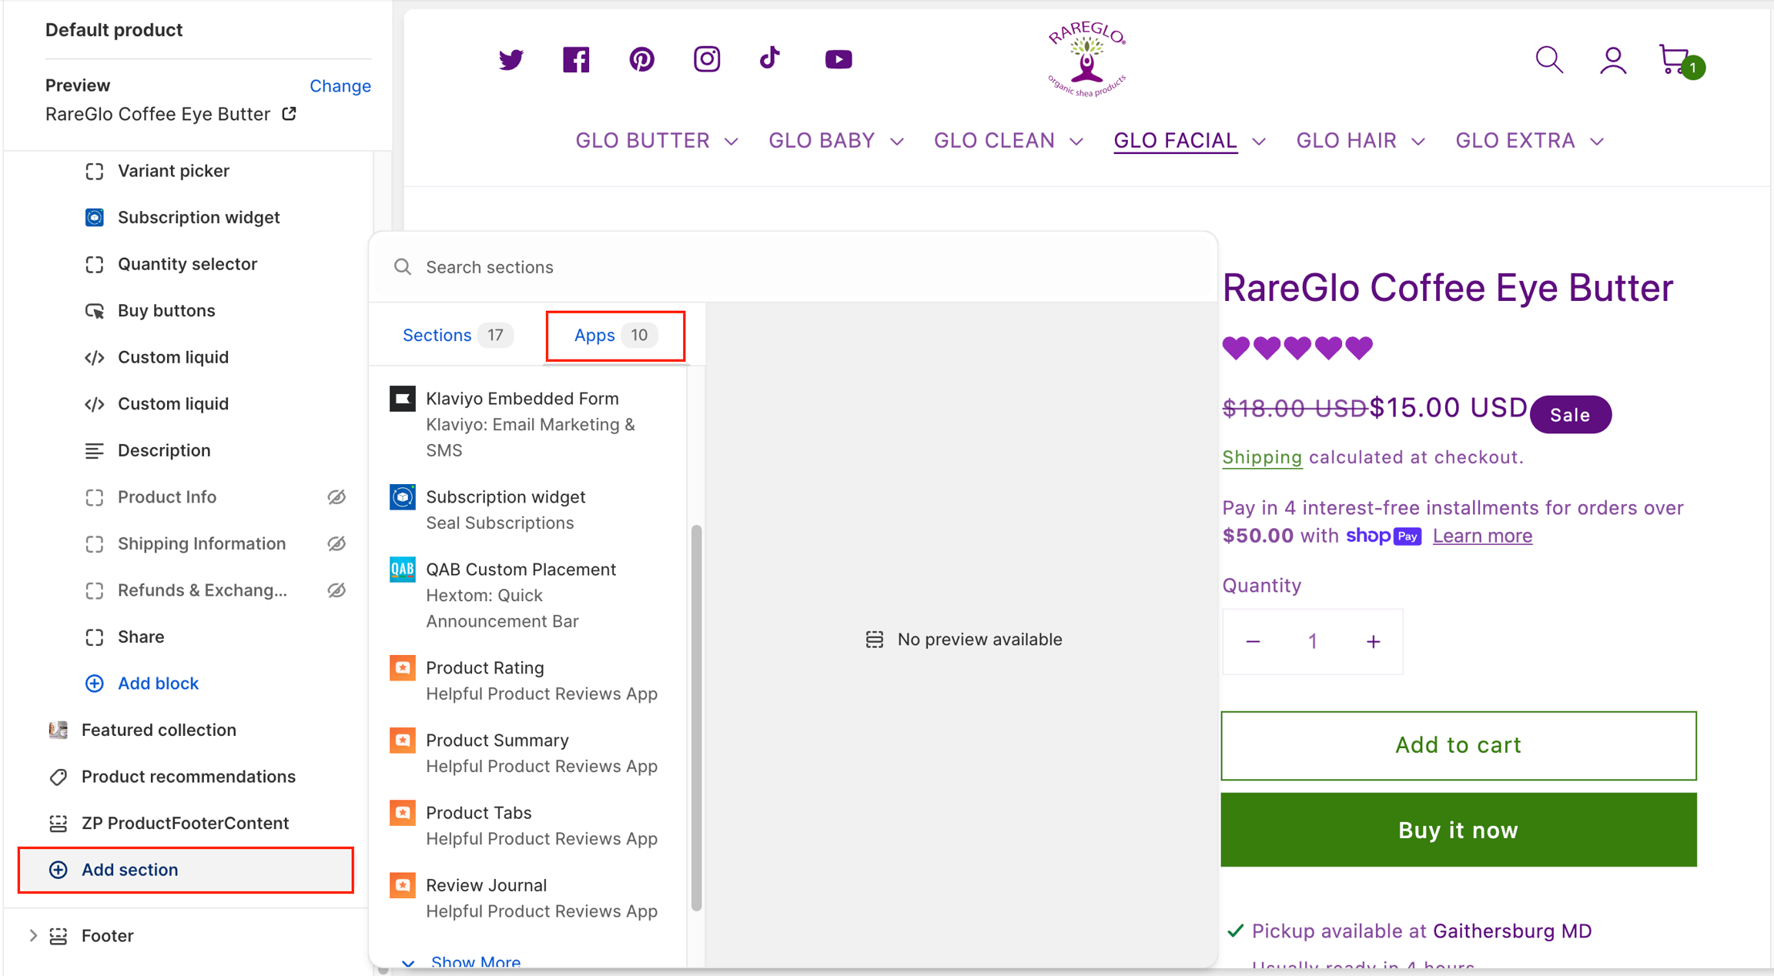Click the Twitter icon in the header

(510, 59)
